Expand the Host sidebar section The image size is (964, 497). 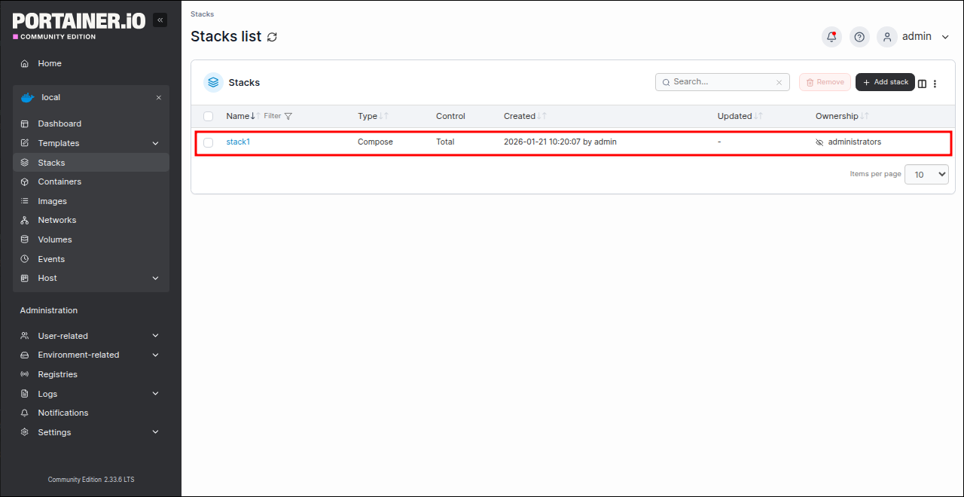click(x=155, y=278)
